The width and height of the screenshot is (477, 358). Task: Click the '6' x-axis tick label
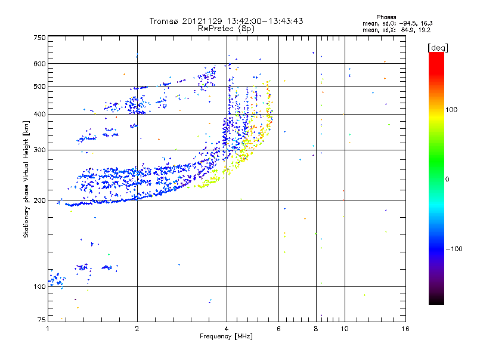(278, 329)
